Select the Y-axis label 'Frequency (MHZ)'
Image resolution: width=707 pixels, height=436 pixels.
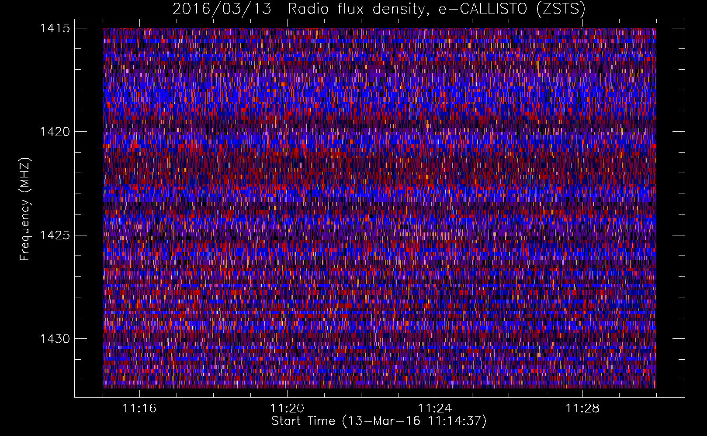(x=25, y=209)
